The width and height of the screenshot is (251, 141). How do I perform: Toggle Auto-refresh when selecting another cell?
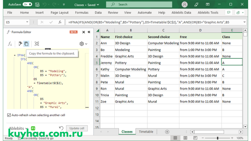(x=9, y=115)
